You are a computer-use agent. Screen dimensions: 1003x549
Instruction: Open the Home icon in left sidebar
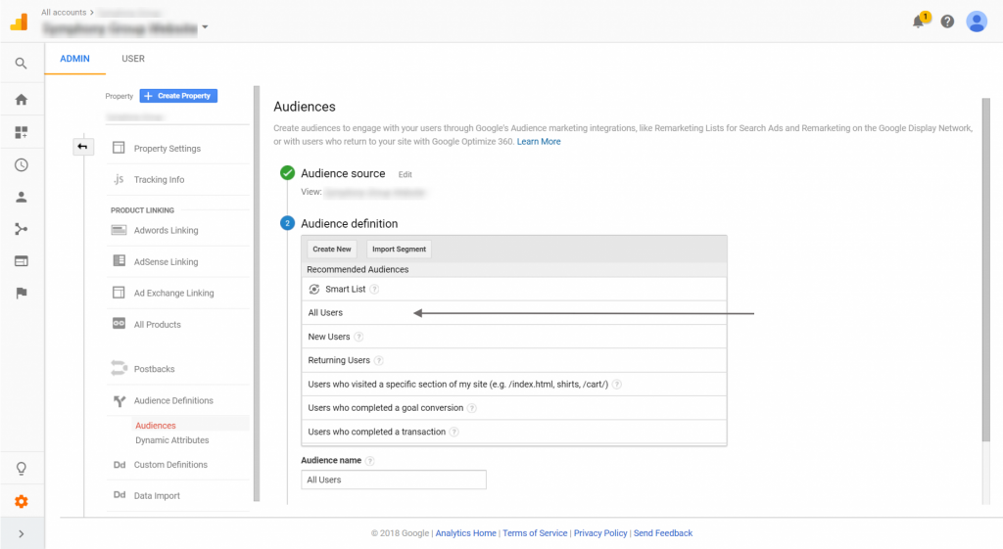tap(21, 100)
